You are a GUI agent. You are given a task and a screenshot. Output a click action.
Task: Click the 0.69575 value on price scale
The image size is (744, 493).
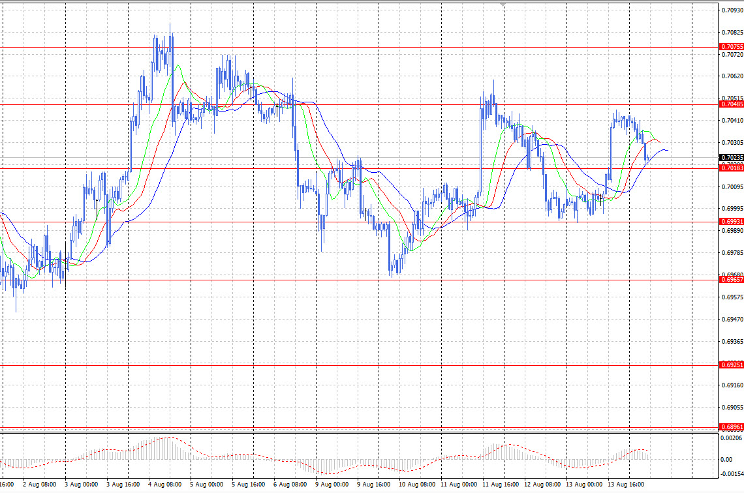tap(732, 297)
